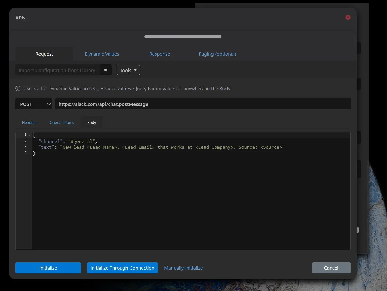Viewport: 387px width, 291px height.
Task: Click Initialize Through Connection button
Action: (x=122, y=268)
